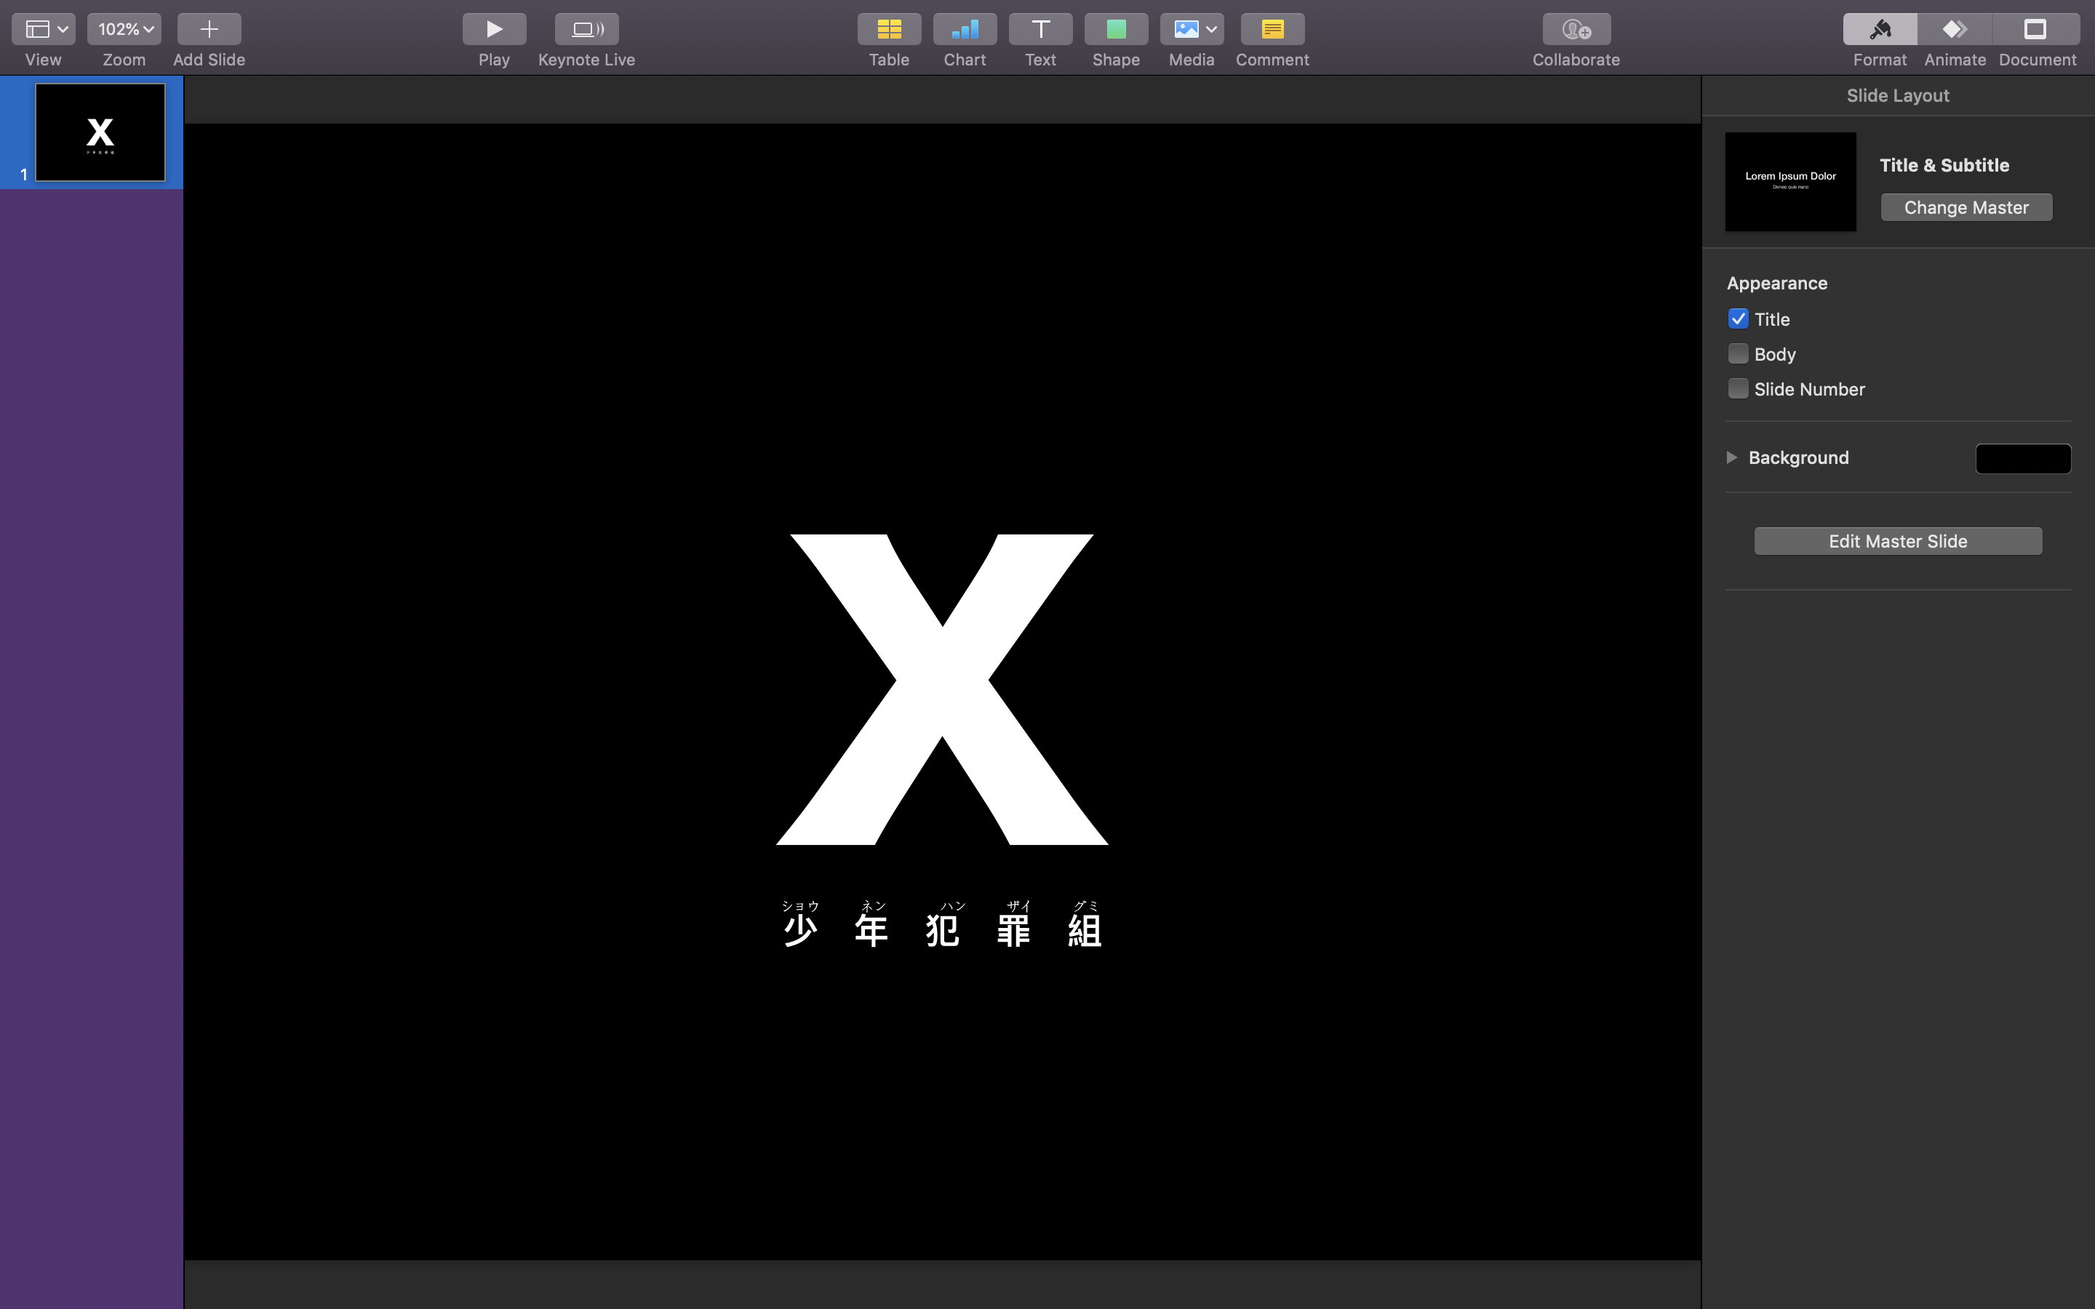The height and width of the screenshot is (1309, 2095).
Task: Insert a shape
Action: (x=1116, y=28)
